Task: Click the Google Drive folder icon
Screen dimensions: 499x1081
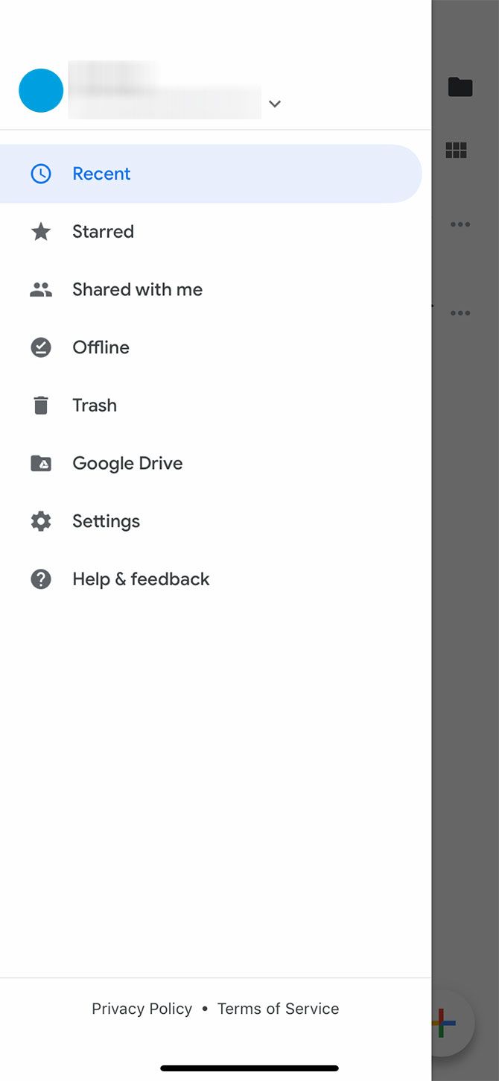Action: click(41, 464)
